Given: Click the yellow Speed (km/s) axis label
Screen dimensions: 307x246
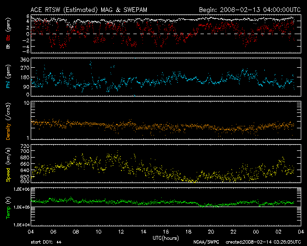Looking at the screenshot, I should (8, 163).
